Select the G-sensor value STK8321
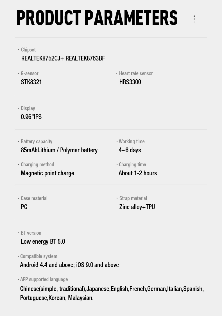The image size is (222, 316). 31,82
